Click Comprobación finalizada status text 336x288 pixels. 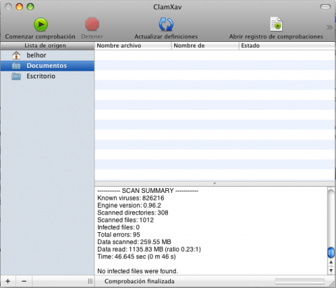click(x=139, y=282)
